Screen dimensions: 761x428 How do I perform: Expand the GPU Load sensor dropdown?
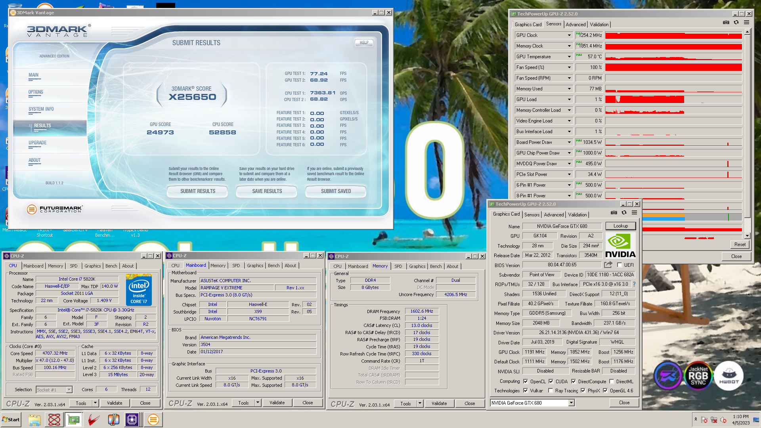tap(569, 99)
